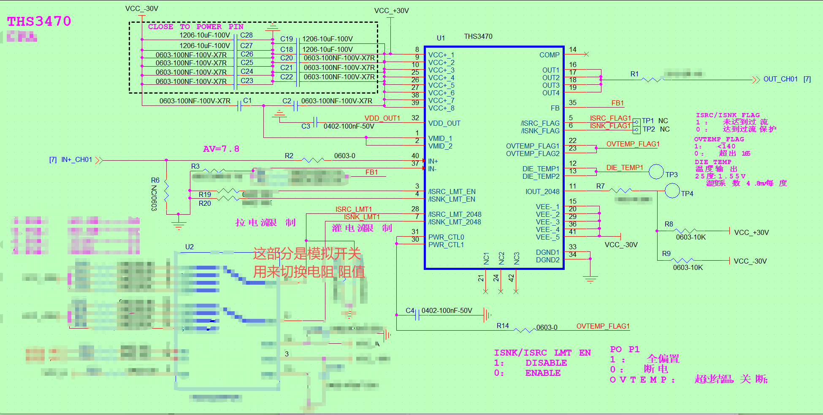
Task: Select the TP2 test point square
Action: pyautogui.click(x=636, y=130)
